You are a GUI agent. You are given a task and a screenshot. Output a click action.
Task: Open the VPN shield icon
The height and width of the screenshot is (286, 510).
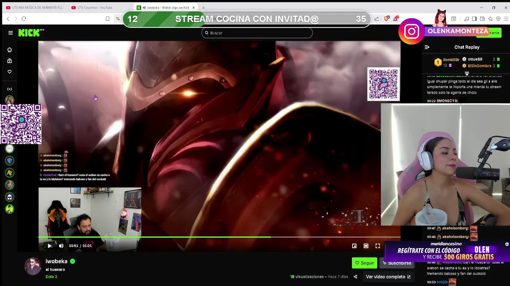(x=498, y=19)
